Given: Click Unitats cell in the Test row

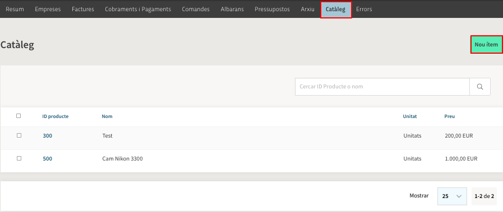Looking at the screenshot, I should [413, 136].
